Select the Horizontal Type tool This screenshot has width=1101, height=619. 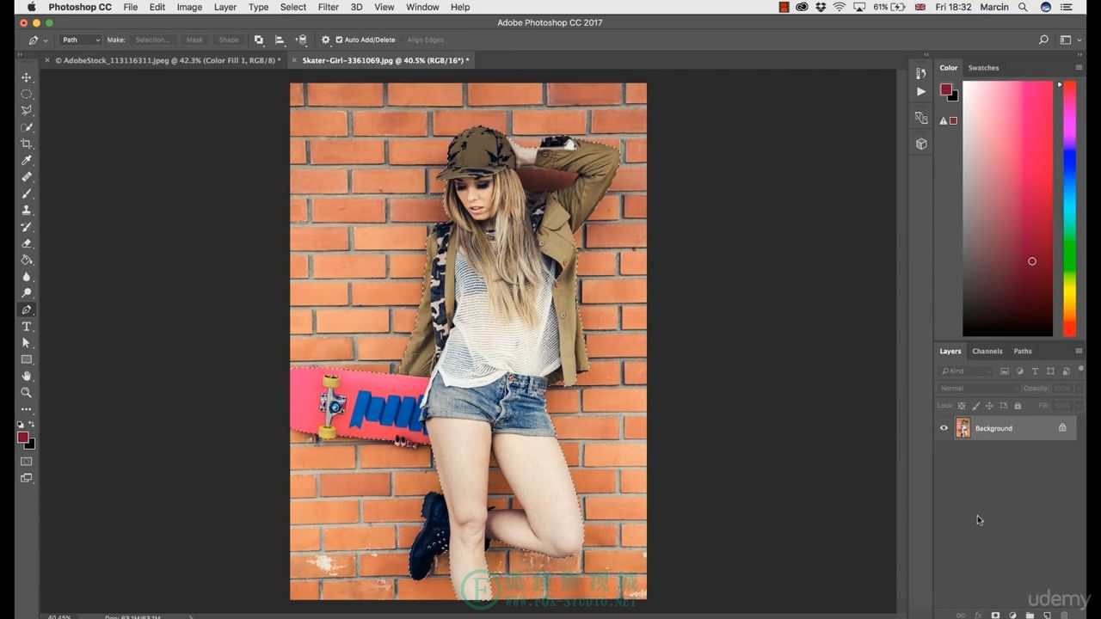[x=27, y=327]
